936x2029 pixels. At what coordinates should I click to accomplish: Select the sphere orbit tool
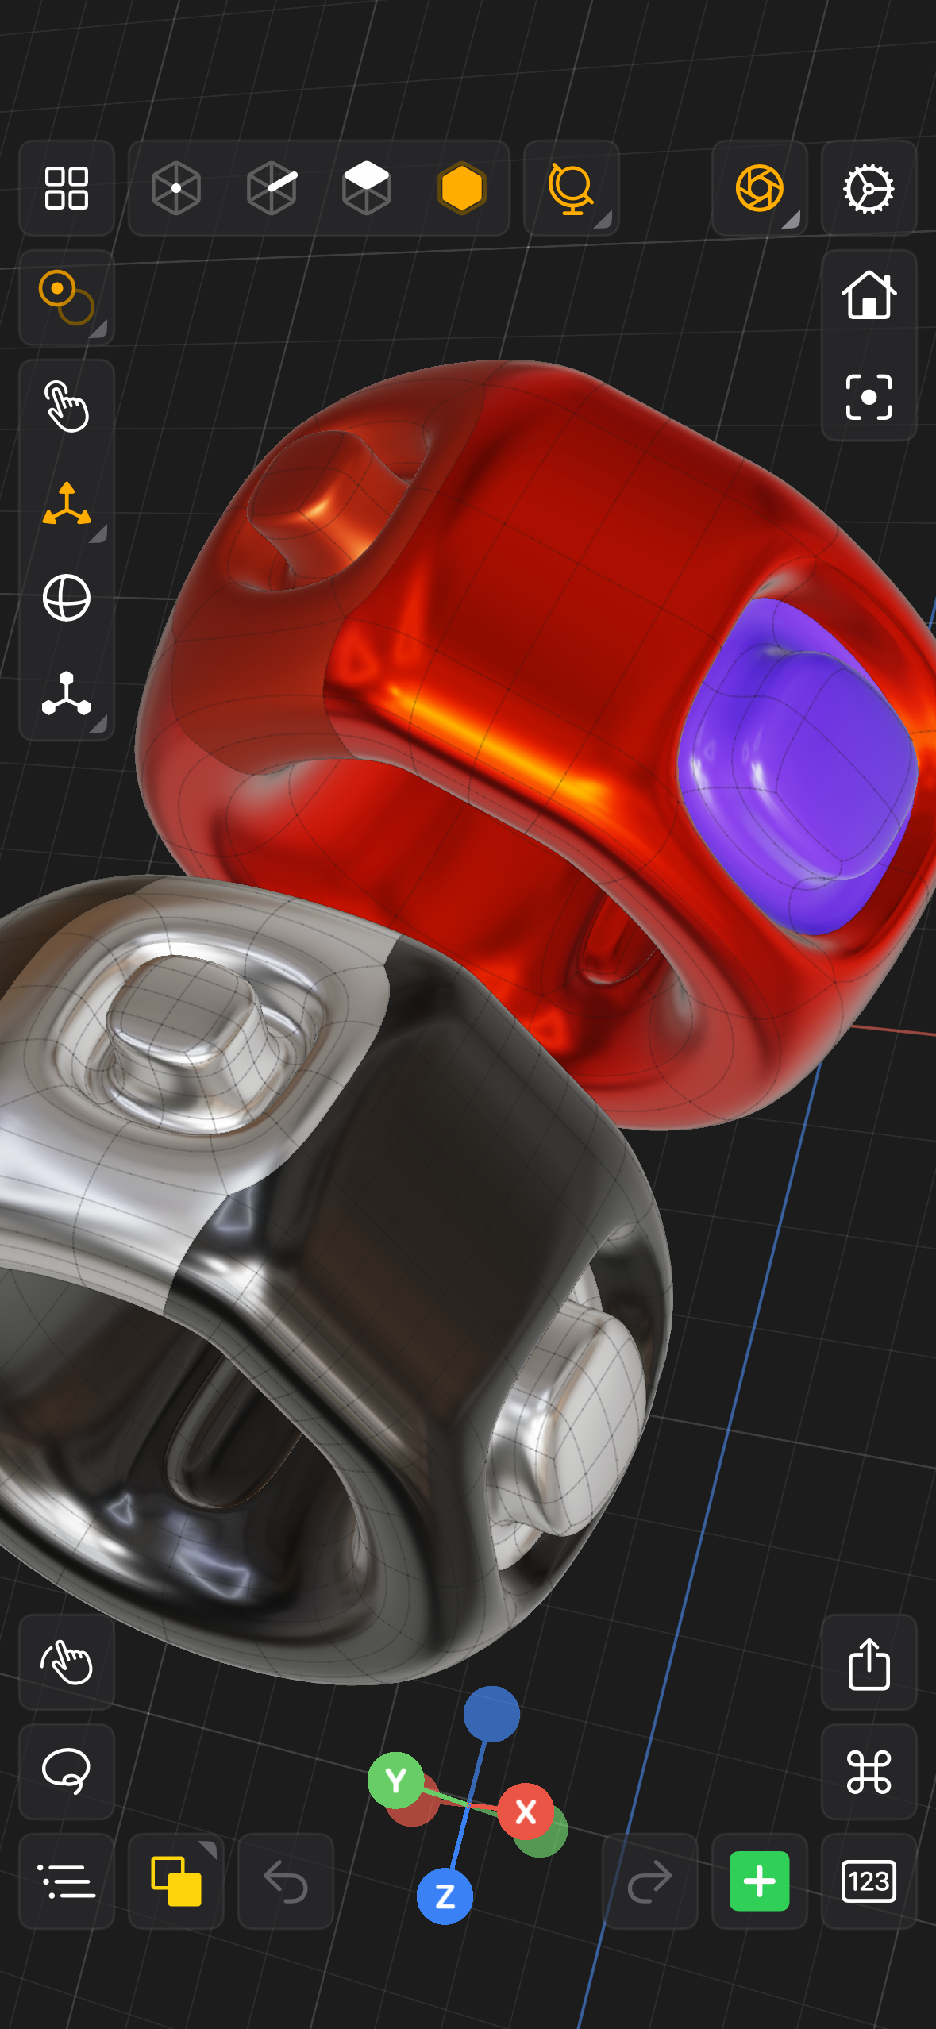tap(67, 598)
